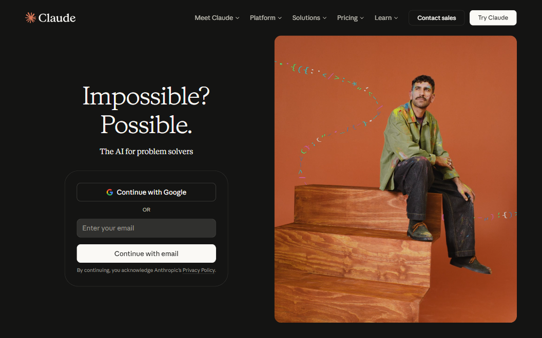Focus the Enter your email field
The height and width of the screenshot is (338, 542).
146,228
